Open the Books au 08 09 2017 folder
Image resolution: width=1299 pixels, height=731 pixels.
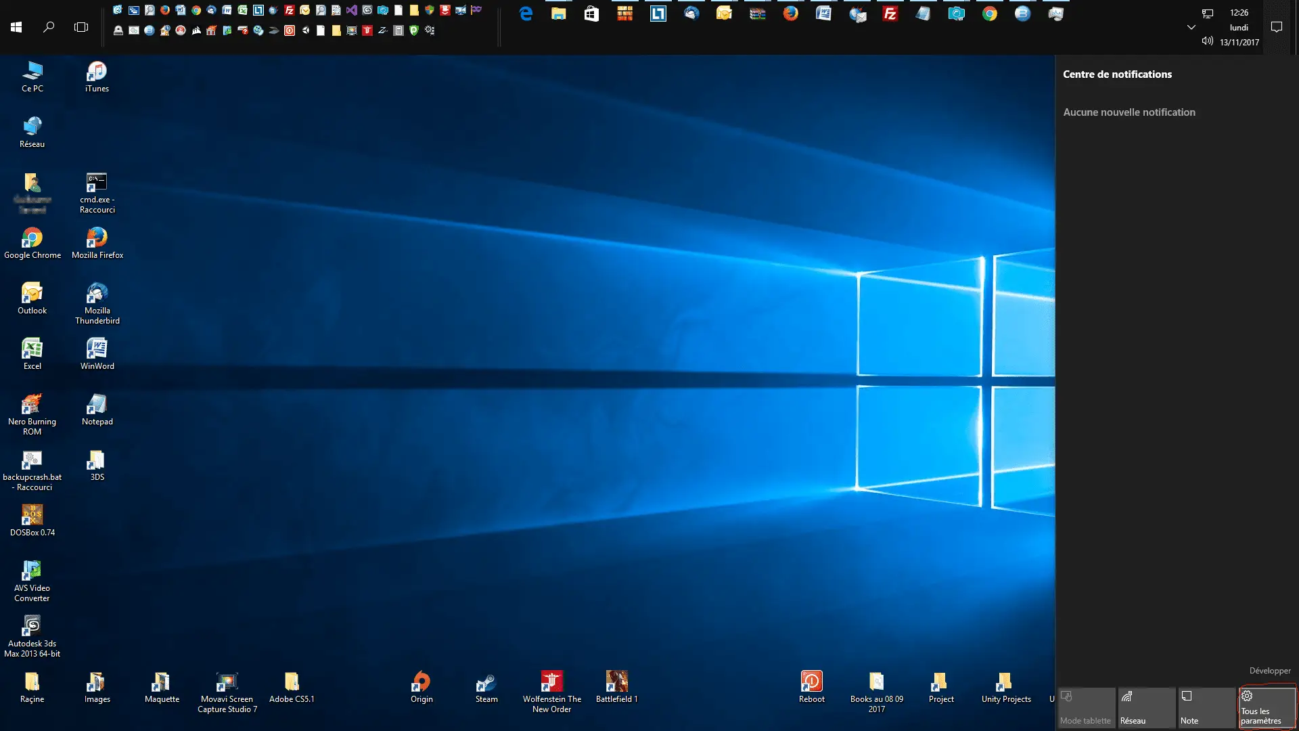[x=876, y=692]
